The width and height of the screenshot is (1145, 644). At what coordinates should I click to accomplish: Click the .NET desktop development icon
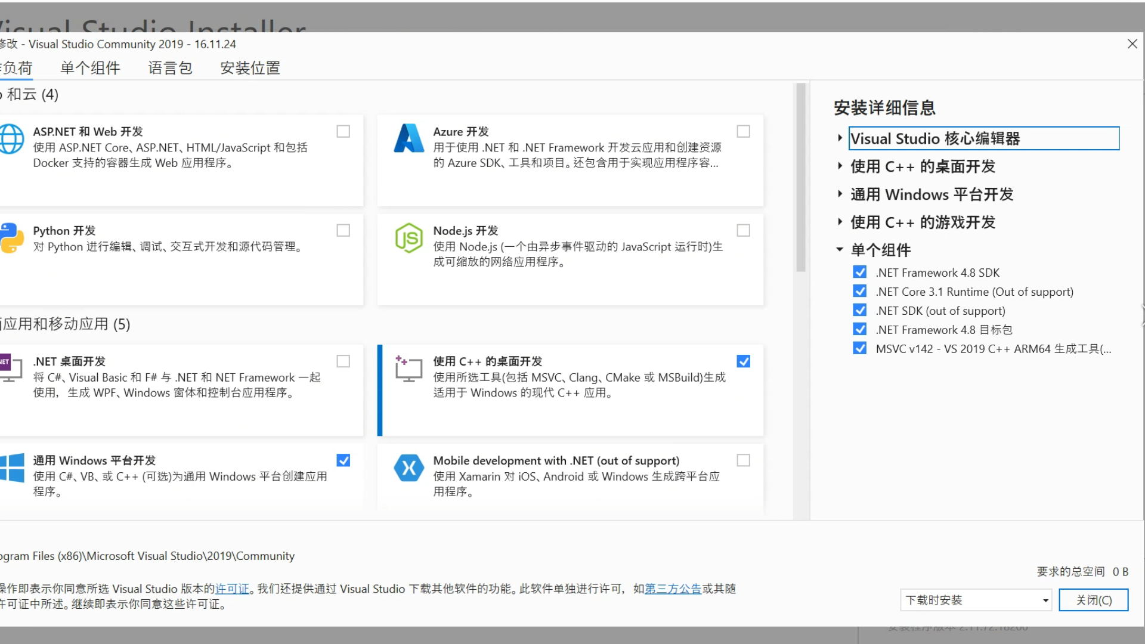(11, 369)
